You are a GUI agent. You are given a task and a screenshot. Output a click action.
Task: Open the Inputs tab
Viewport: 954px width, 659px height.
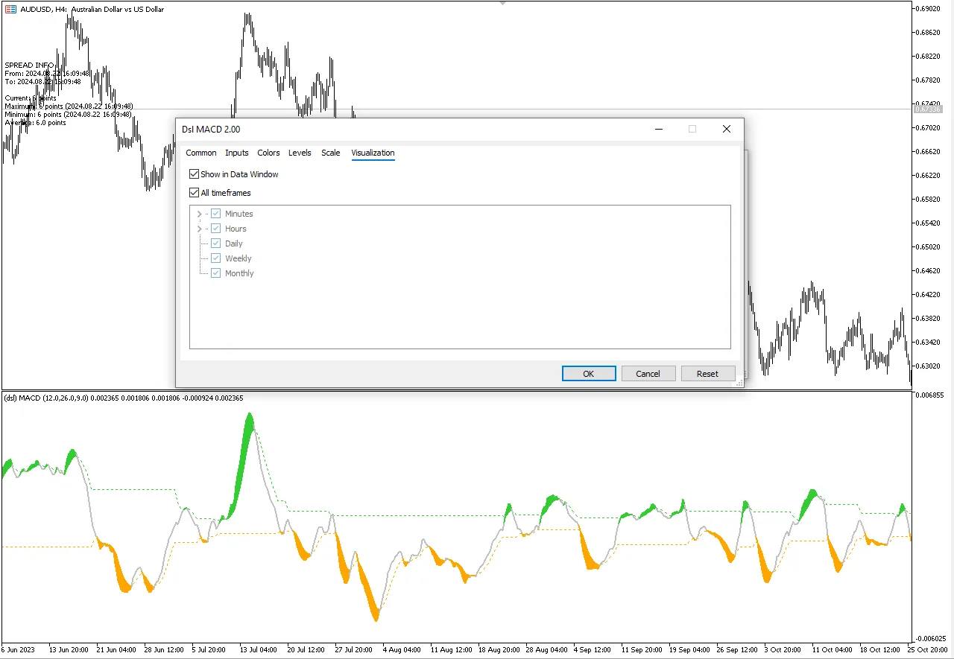pos(237,153)
